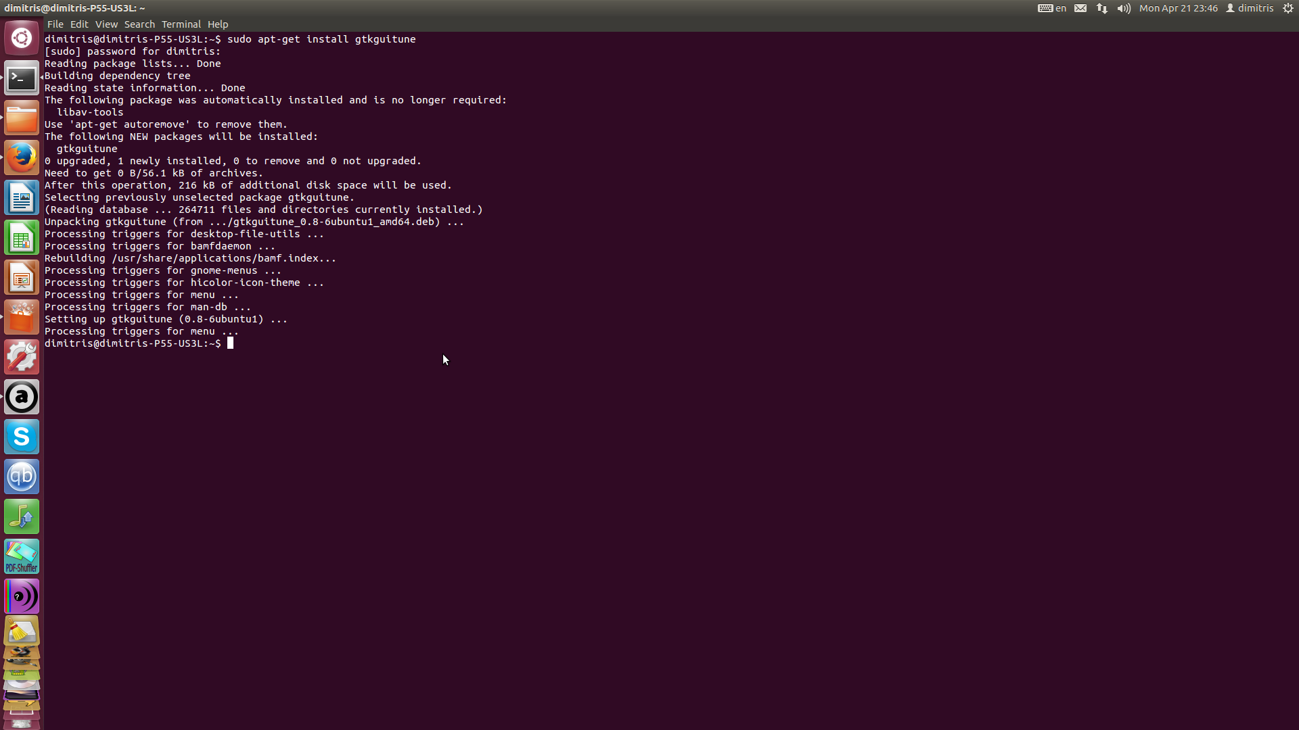Open the keyboard layout 'en' indicator

[x=1052, y=8]
